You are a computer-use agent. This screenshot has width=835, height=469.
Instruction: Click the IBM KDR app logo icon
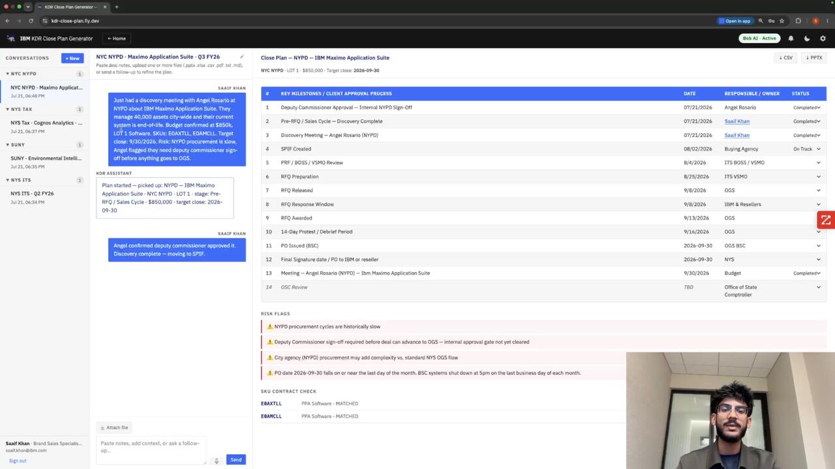[11, 38]
